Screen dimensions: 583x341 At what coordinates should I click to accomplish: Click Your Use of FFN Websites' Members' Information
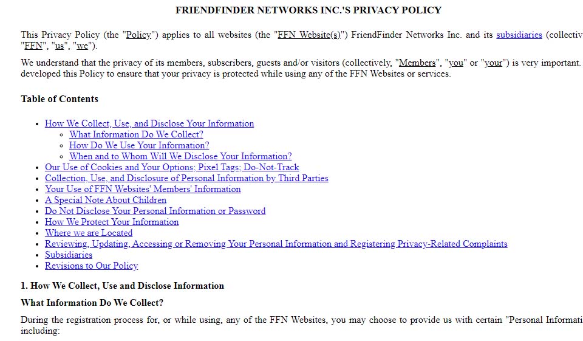tap(143, 189)
